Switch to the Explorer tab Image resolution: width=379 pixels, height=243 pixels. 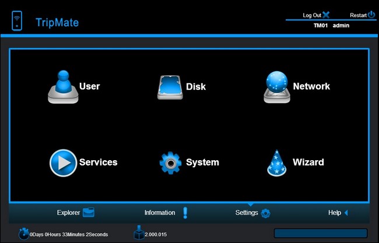pyautogui.click(x=76, y=213)
